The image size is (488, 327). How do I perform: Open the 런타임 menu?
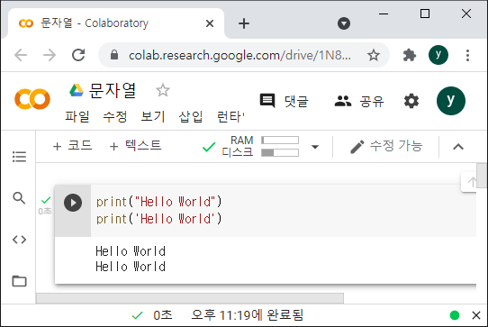pos(230,117)
